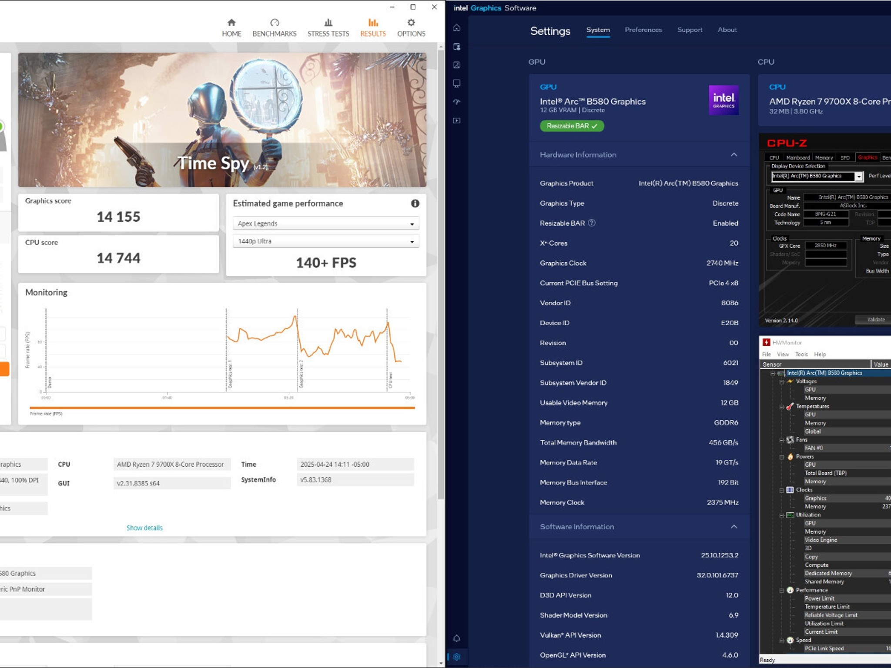This screenshot has height=668, width=891.
Task: Open the Apex Legends game dropdown
Action: pyautogui.click(x=326, y=223)
